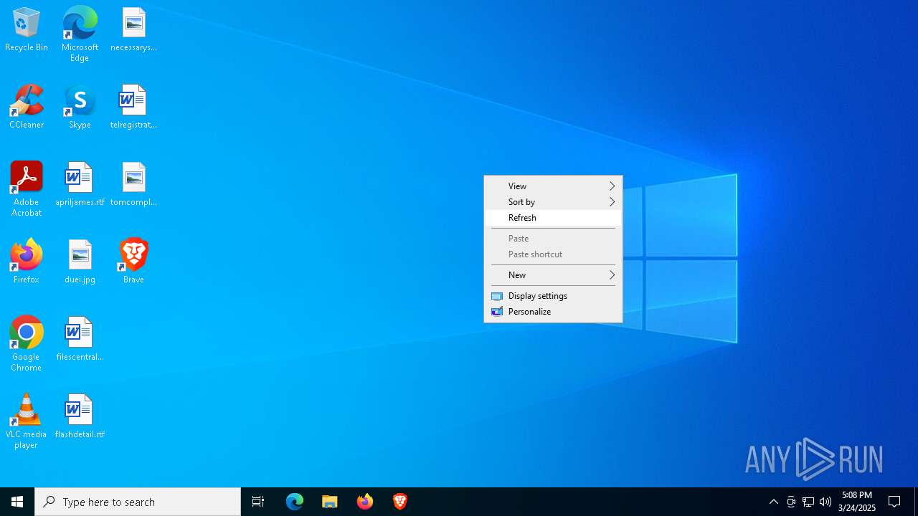
Task: Select the flashdetail.rtf document icon
Action: click(x=80, y=417)
